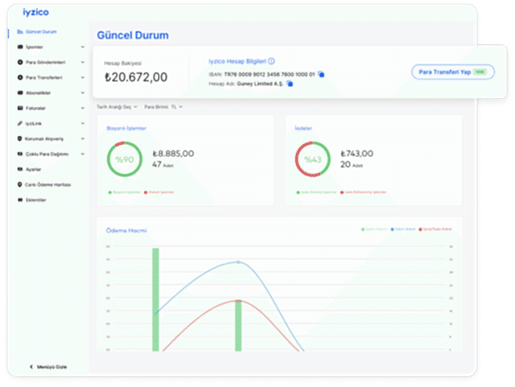
Task: Select the Faturalar menu label
Action: [x=35, y=108]
